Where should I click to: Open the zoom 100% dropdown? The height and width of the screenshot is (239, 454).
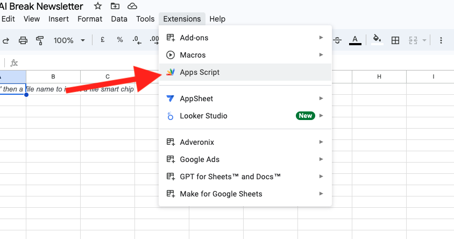(69, 40)
